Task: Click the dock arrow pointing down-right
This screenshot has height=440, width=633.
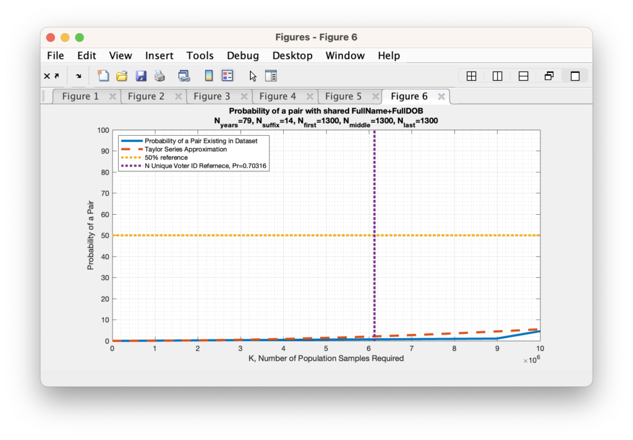Action: tap(79, 76)
